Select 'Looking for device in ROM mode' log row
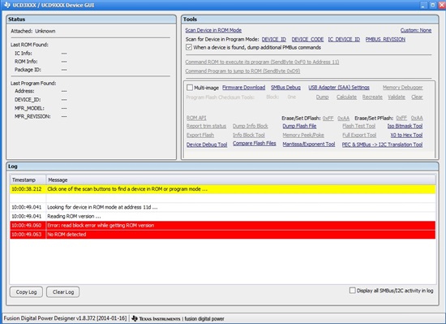 click(223, 207)
